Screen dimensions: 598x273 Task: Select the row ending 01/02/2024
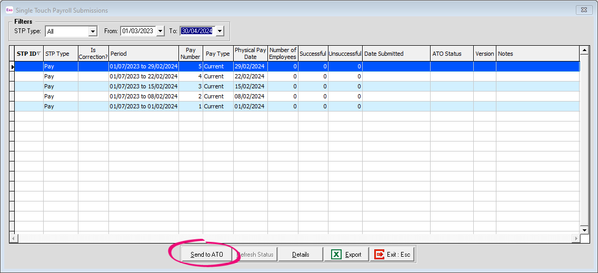click(x=143, y=106)
